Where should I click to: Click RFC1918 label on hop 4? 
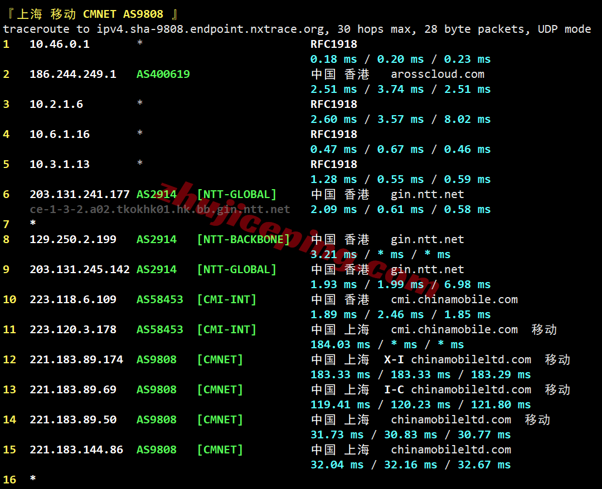click(334, 134)
